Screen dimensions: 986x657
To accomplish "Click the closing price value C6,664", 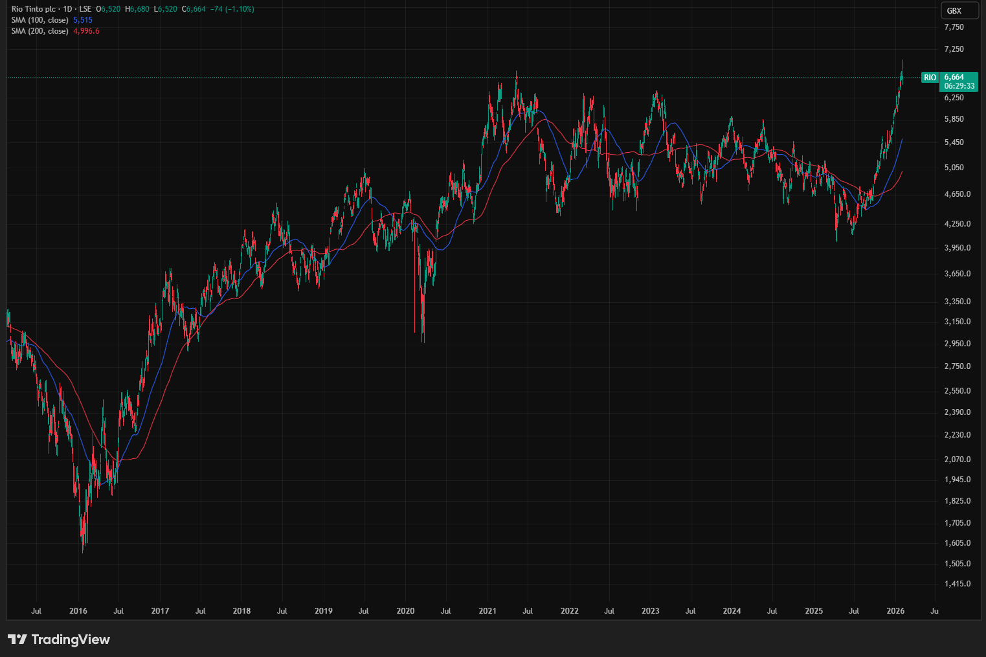I will [194, 9].
